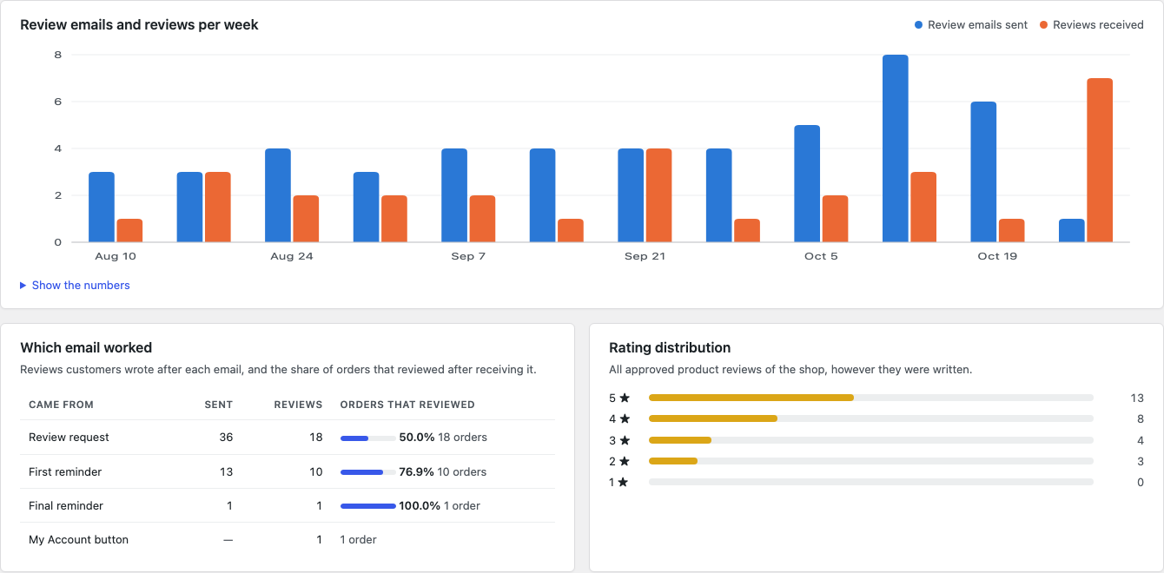Click the SENT column header
1164x573 pixels.
point(219,405)
